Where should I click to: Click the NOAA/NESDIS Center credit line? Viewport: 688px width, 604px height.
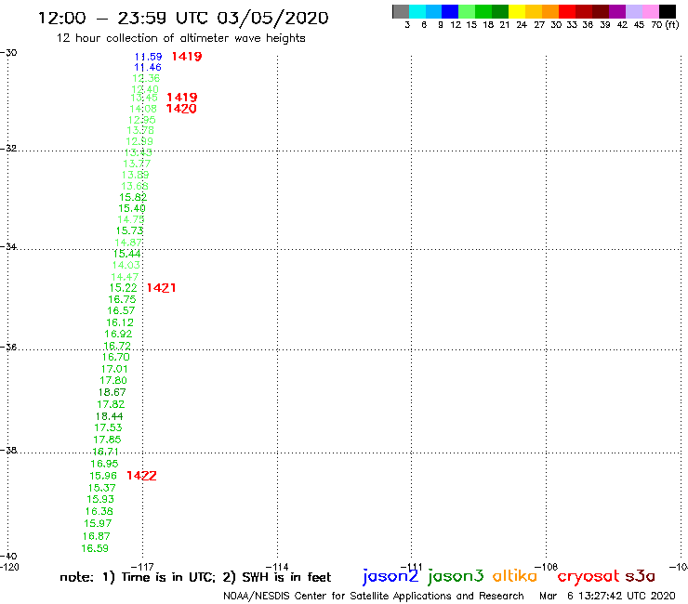tap(374, 597)
